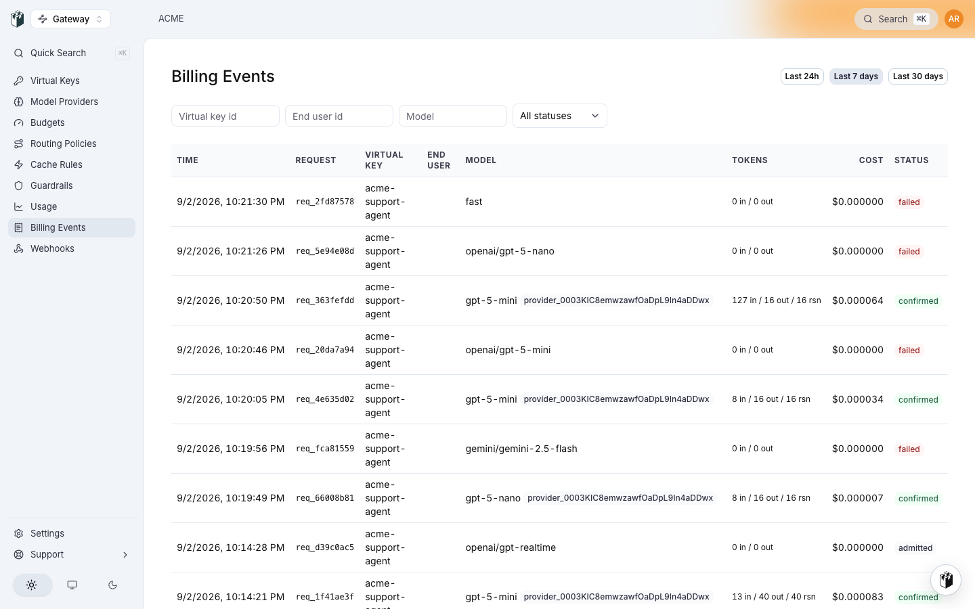The height and width of the screenshot is (609, 975).
Task: Click Quick Search in the sidebar
Action: pyautogui.click(x=72, y=53)
